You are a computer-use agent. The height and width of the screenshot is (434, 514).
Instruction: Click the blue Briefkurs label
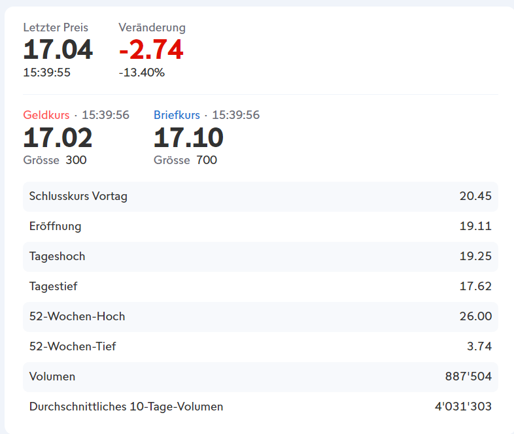[x=177, y=115]
